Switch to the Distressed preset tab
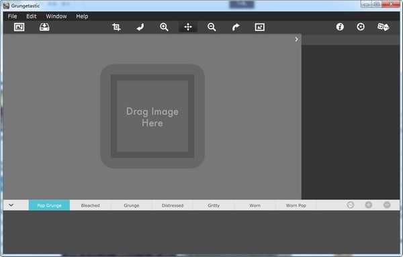The width and height of the screenshot is (403, 257). 173,205
